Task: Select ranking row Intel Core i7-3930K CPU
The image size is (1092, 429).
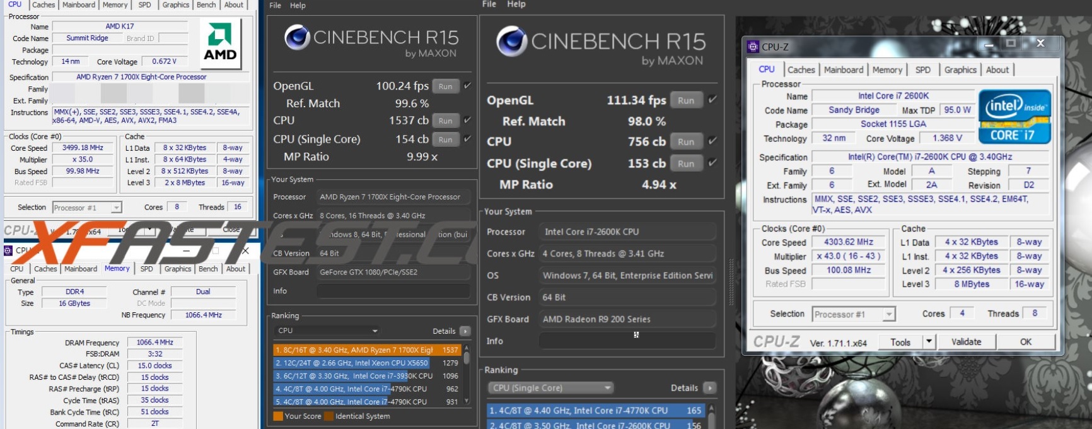Action: [367, 376]
